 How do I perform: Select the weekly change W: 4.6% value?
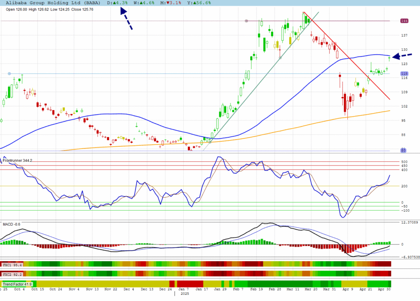click(x=144, y=3)
